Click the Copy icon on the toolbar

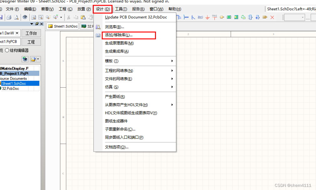[76, 17]
